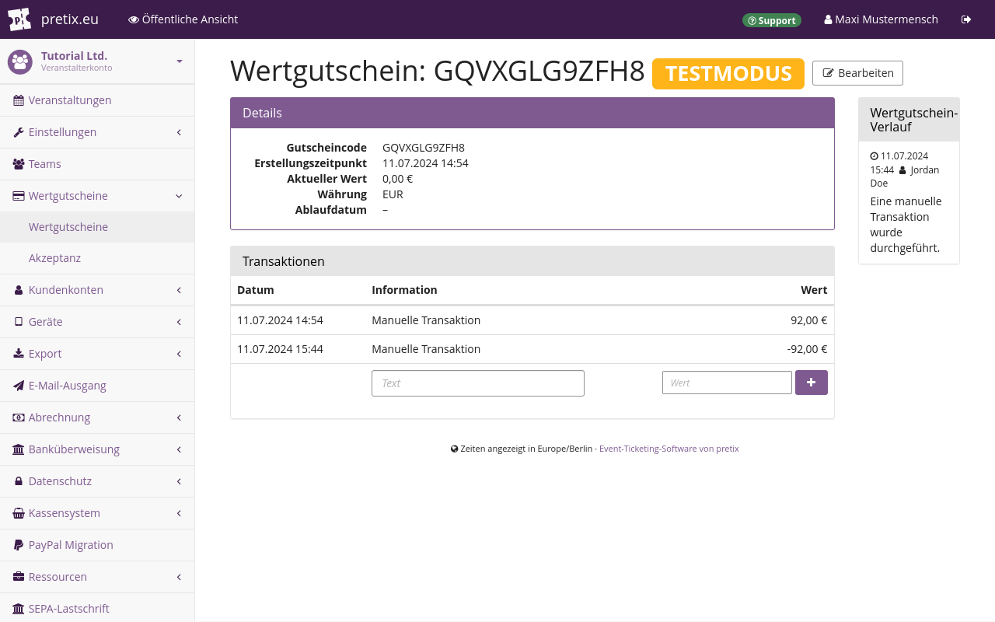Click the Ressourcen briefcase icon

pos(19,577)
